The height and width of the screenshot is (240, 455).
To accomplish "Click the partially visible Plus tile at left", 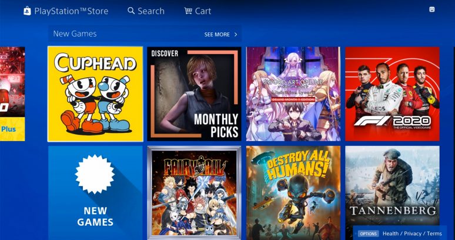I will pos(12,94).
